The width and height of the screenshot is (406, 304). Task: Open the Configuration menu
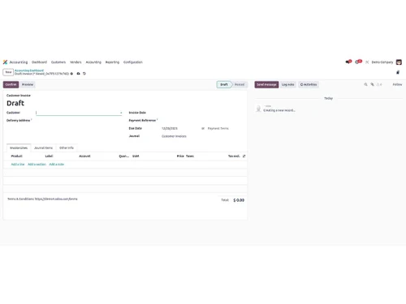tap(133, 62)
